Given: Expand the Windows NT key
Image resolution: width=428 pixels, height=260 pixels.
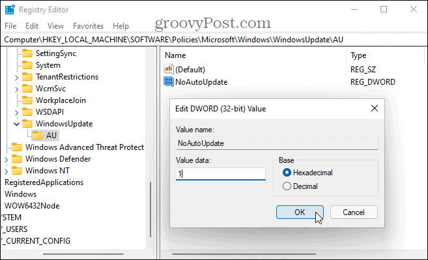Looking at the screenshot, I should pyautogui.click(x=6, y=171).
